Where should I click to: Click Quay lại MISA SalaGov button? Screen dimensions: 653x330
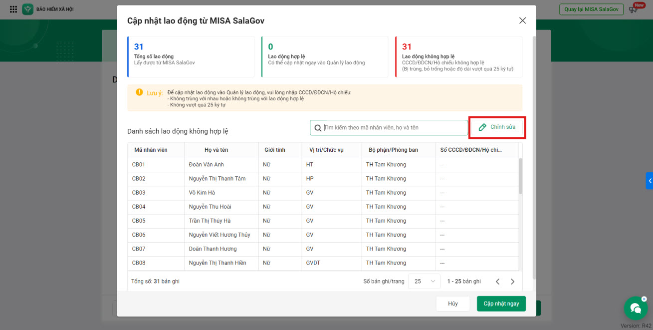pos(591,9)
